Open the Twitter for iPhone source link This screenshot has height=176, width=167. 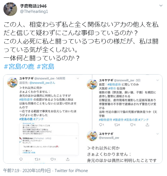click(71, 171)
